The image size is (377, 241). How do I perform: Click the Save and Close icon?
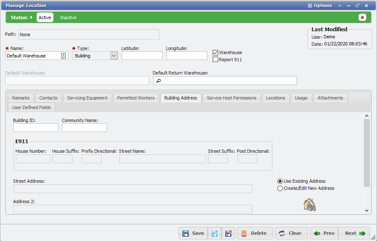(229, 234)
